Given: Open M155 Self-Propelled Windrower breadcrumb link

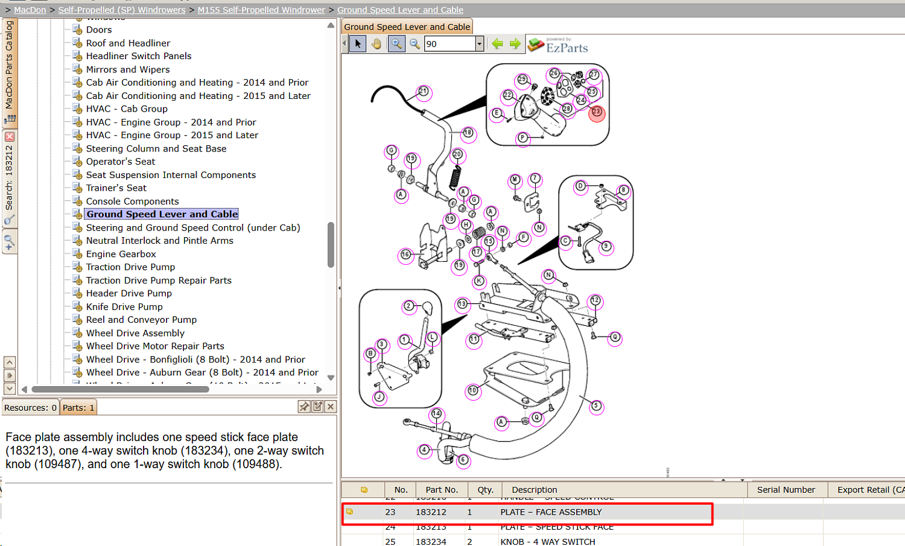Looking at the screenshot, I should (x=261, y=10).
